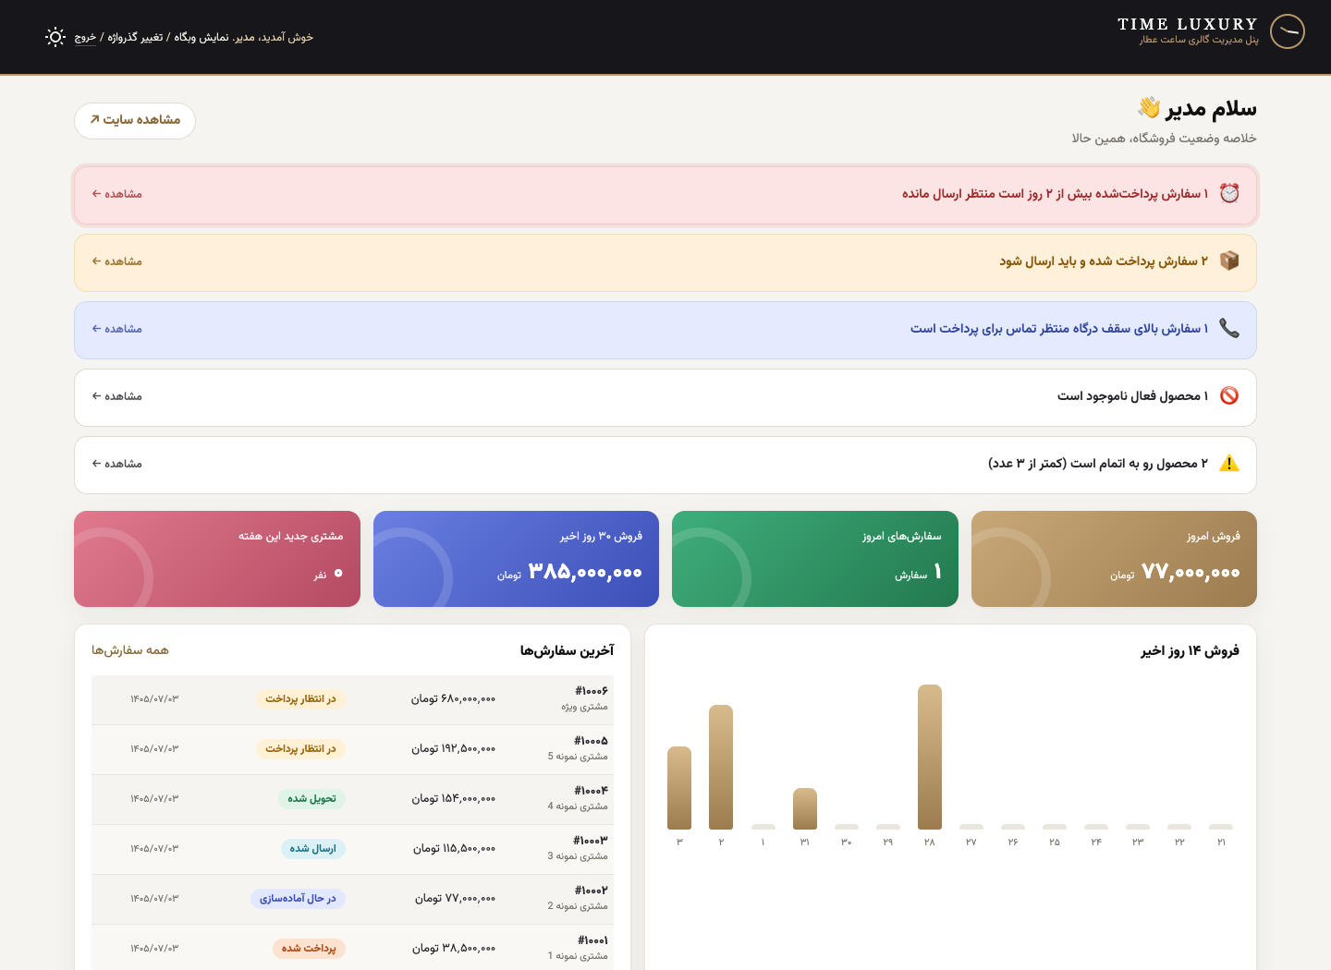The image size is (1331, 970).
Task: Select the فروش ۳۰ روز اخیر stat card
Action: [x=516, y=559]
